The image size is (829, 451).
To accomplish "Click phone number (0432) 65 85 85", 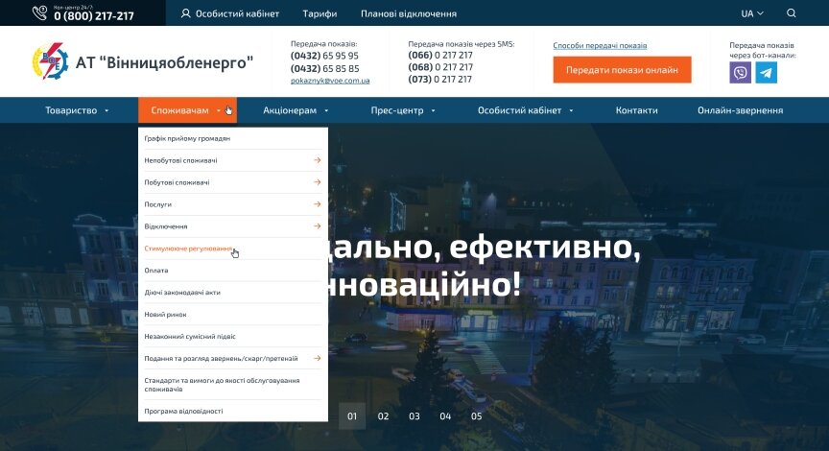I will tap(324, 69).
